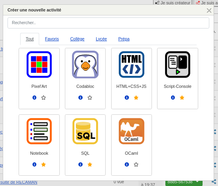Click the Codabloc label text
The width and height of the screenshot is (218, 186).
[x=85, y=86]
